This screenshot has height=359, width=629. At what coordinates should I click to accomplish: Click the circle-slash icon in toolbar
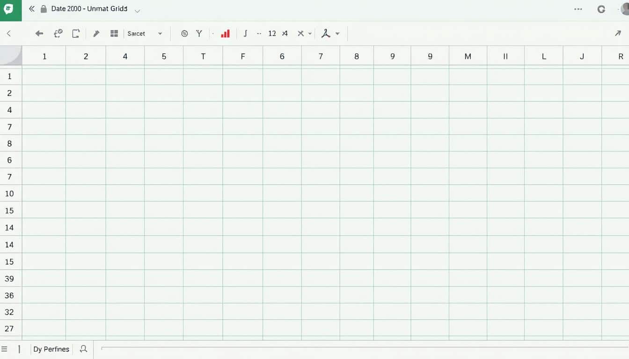[184, 34]
